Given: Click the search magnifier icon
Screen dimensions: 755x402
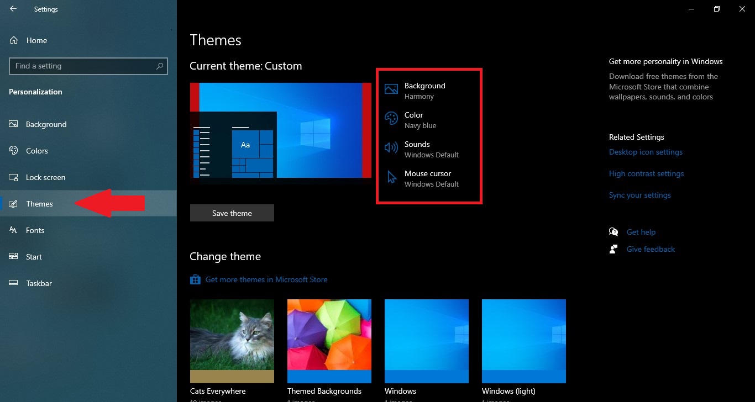Looking at the screenshot, I should (160, 66).
